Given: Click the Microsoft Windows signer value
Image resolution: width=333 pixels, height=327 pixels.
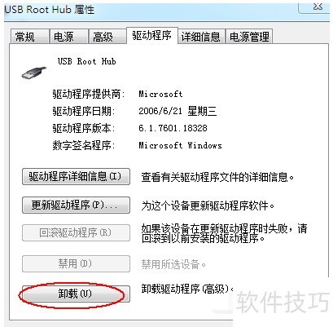Looking at the screenshot, I should (x=180, y=145).
